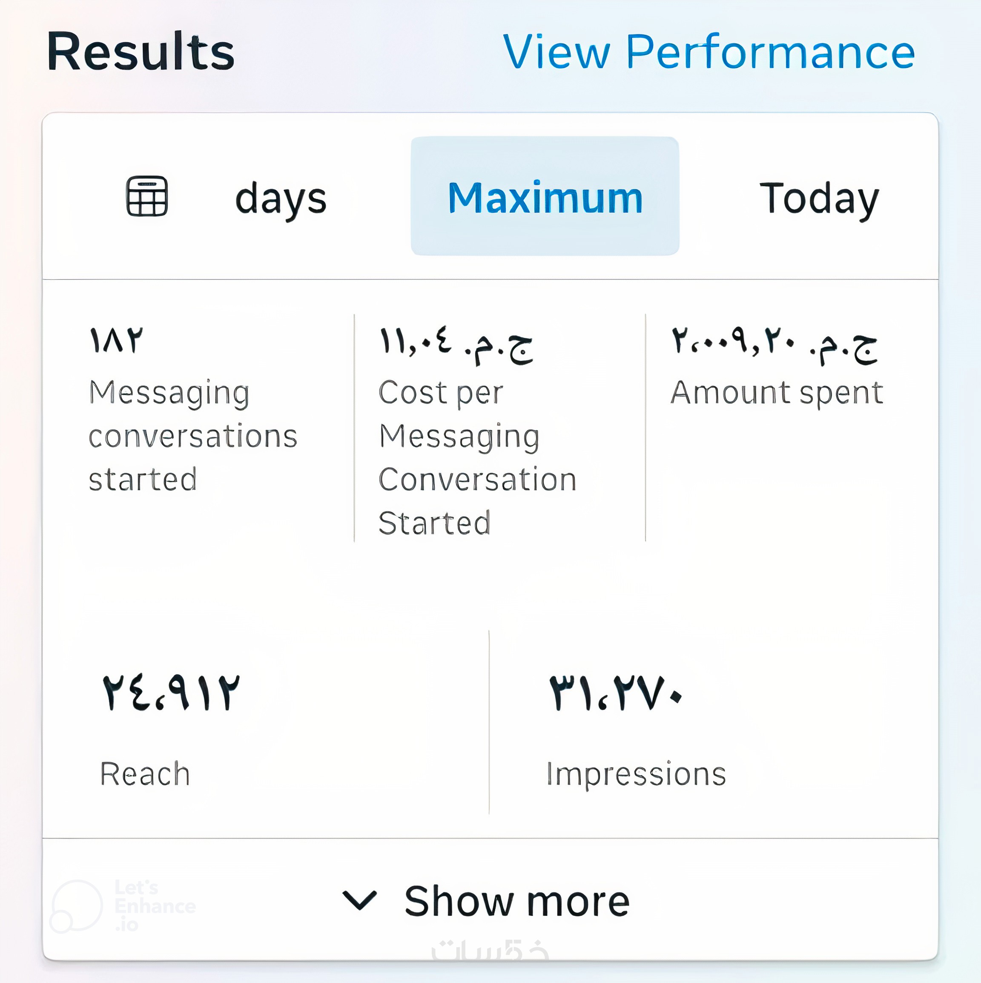Select the Amount spent label
Screen dimensions: 981x983
777,393
